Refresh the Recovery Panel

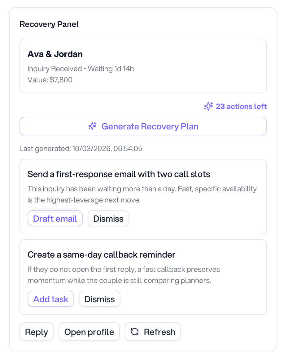click(x=153, y=332)
